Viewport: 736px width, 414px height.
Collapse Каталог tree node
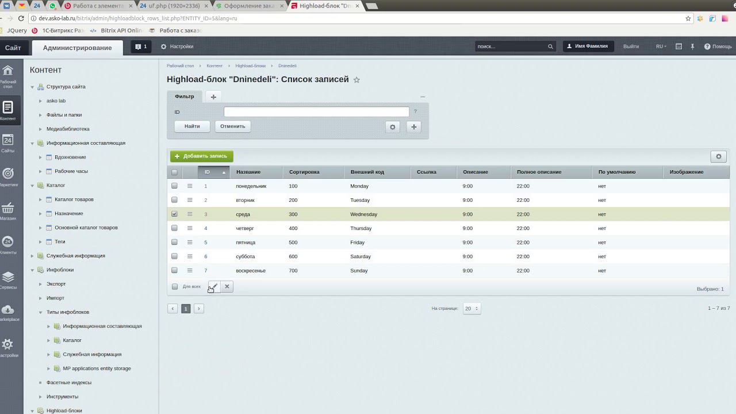(32, 185)
